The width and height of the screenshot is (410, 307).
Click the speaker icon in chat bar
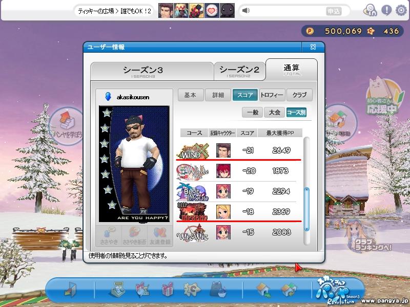[246, 10]
